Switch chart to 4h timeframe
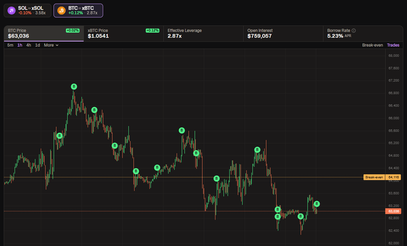Viewport: 407px width, 246px height. click(x=29, y=45)
